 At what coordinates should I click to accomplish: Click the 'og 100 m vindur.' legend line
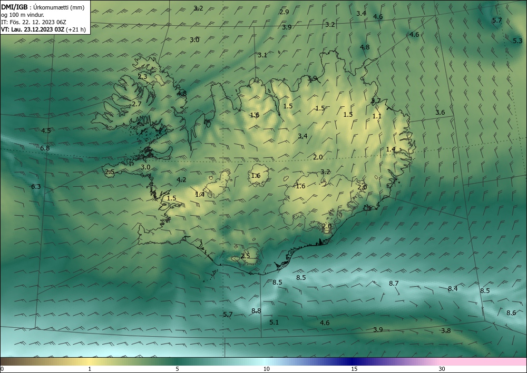[x=23, y=15]
